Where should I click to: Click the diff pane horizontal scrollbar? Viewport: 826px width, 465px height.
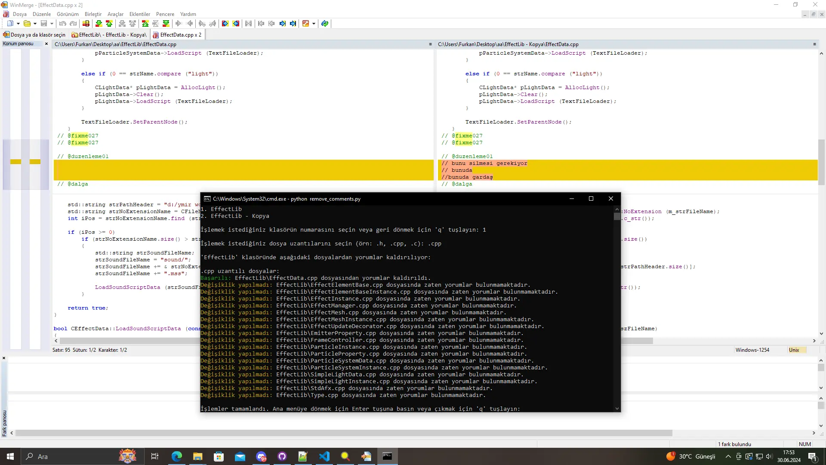(344, 433)
